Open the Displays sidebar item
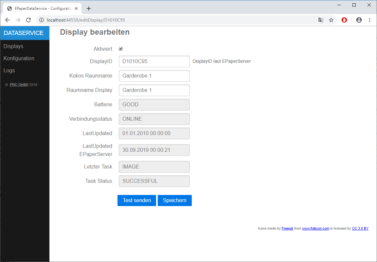This screenshot has height=262, width=377. point(13,46)
